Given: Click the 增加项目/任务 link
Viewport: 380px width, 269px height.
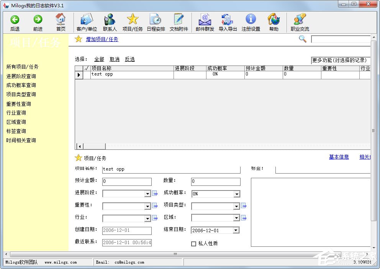Looking at the screenshot, I should point(102,39).
